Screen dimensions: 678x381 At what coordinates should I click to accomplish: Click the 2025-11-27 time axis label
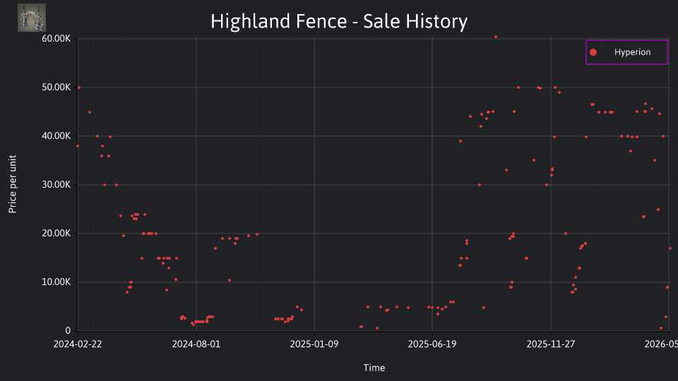click(550, 344)
